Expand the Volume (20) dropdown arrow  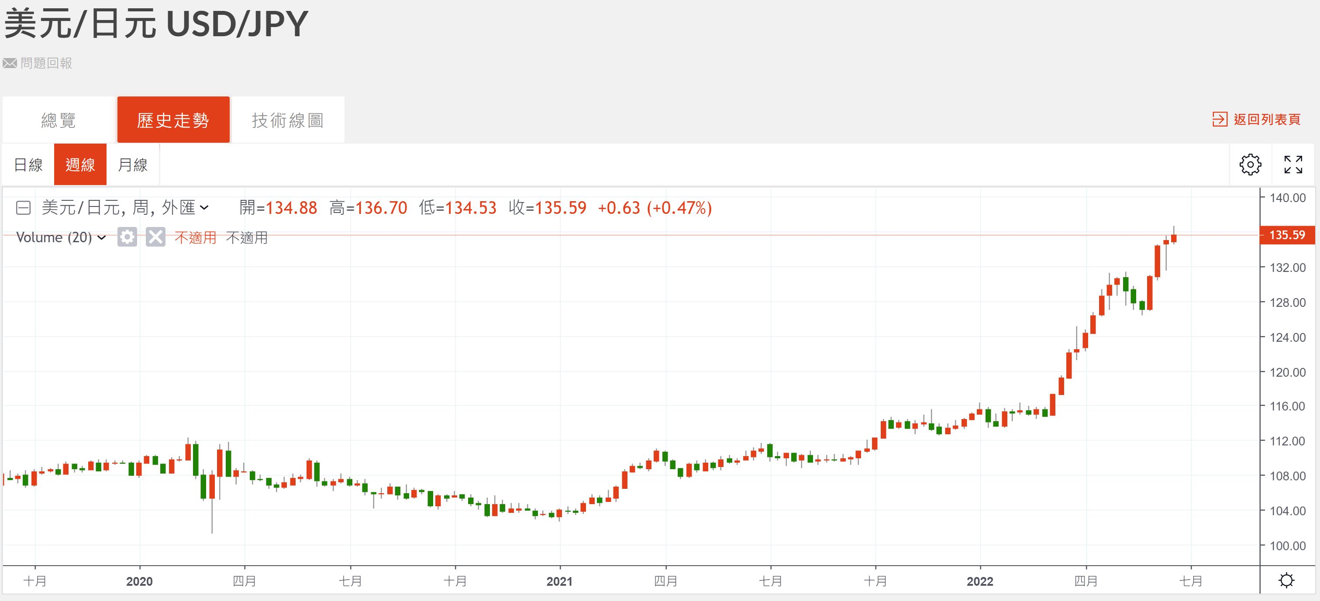[x=101, y=237]
